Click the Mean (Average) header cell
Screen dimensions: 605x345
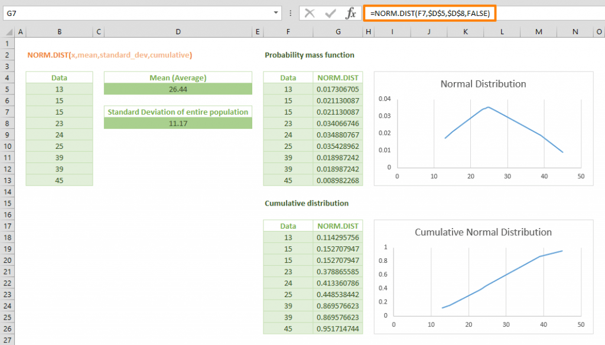(x=178, y=77)
